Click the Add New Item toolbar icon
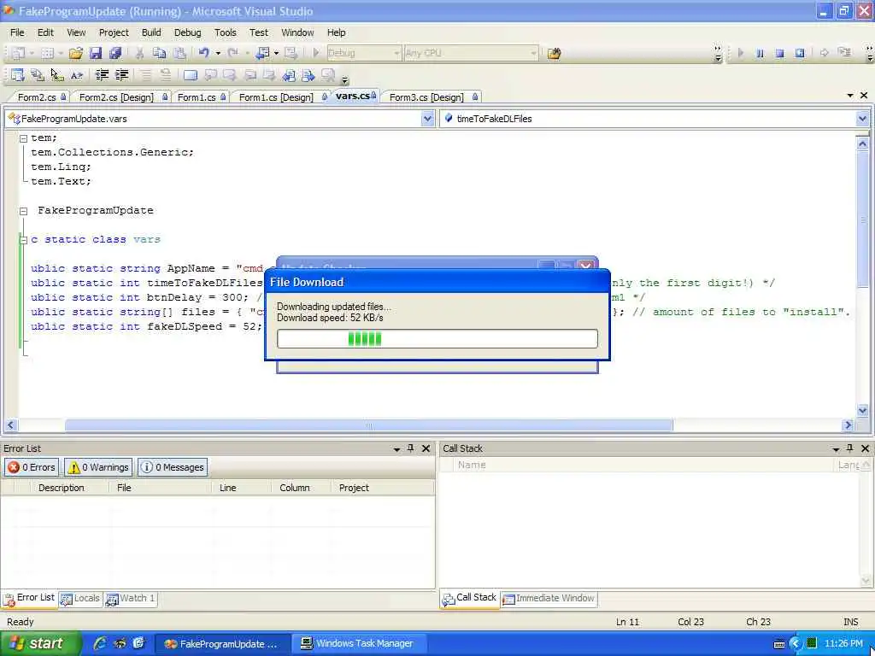 click(48, 53)
